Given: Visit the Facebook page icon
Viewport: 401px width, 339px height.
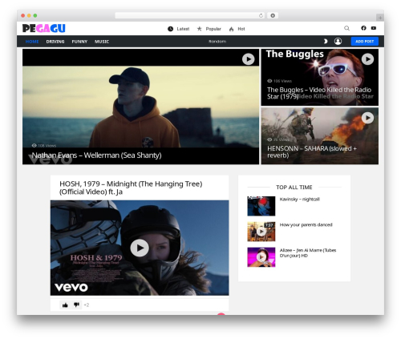Looking at the screenshot, I should pos(363,28).
